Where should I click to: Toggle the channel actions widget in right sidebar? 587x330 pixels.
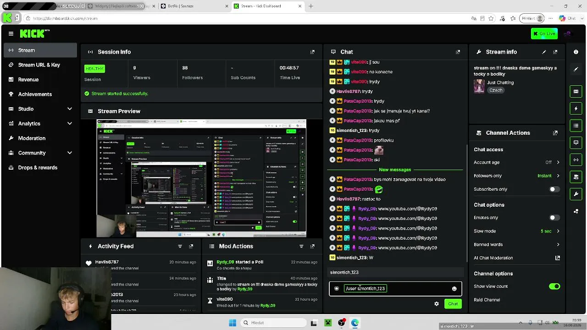click(x=576, y=176)
